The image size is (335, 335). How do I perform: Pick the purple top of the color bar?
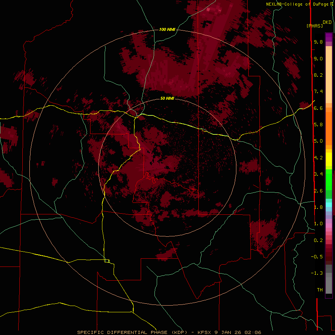click(x=329, y=37)
